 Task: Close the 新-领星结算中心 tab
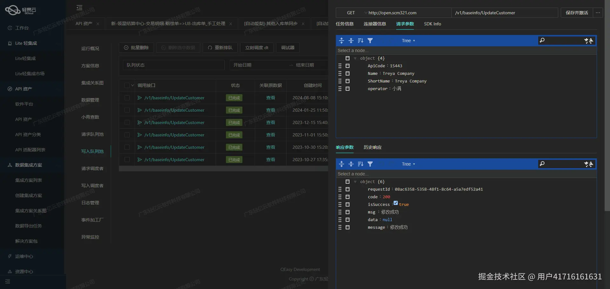point(231,24)
